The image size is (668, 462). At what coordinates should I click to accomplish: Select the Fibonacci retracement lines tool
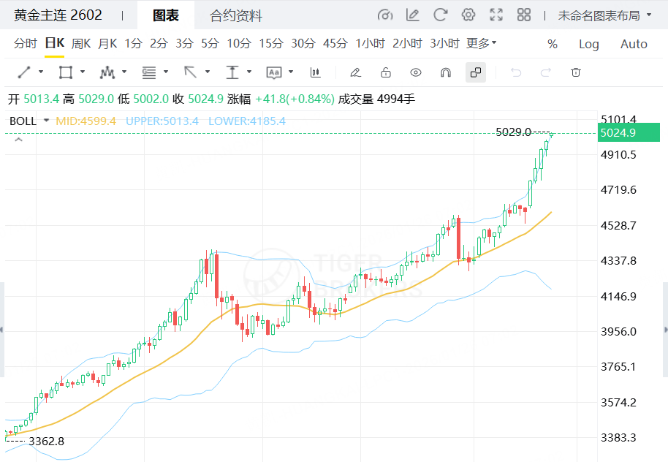click(148, 72)
